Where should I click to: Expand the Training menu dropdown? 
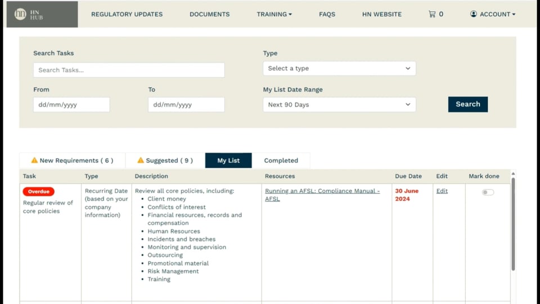[x=274, y=14]
